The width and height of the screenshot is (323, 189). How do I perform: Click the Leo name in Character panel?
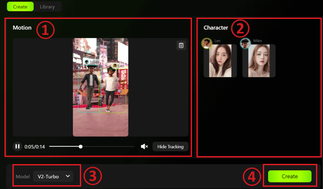point(217,41)
